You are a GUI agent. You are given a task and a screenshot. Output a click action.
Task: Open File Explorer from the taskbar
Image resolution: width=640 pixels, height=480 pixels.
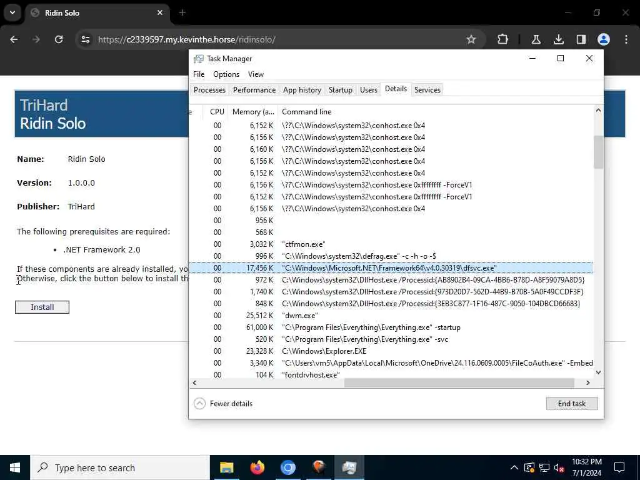point(226,467)
